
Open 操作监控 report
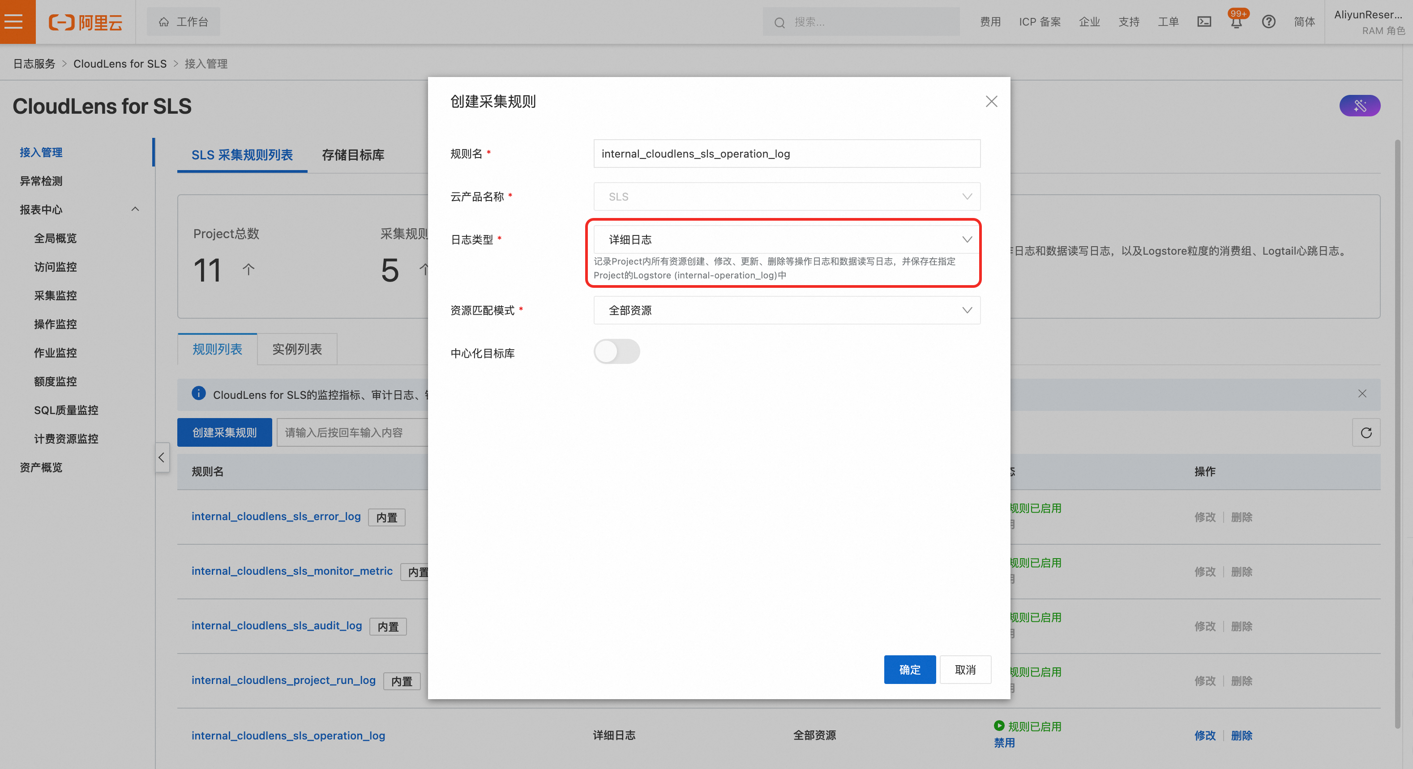[x=56, y=324]
